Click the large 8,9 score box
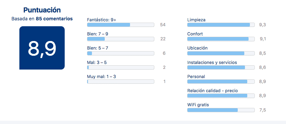286x124 pixels. pos(42,48)
